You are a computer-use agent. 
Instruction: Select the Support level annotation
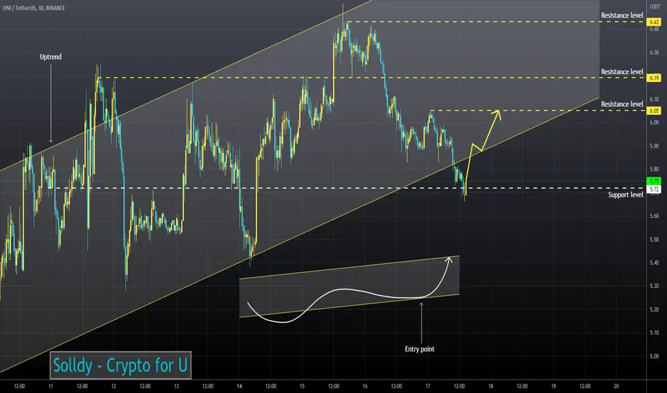(x=625, y=194)
